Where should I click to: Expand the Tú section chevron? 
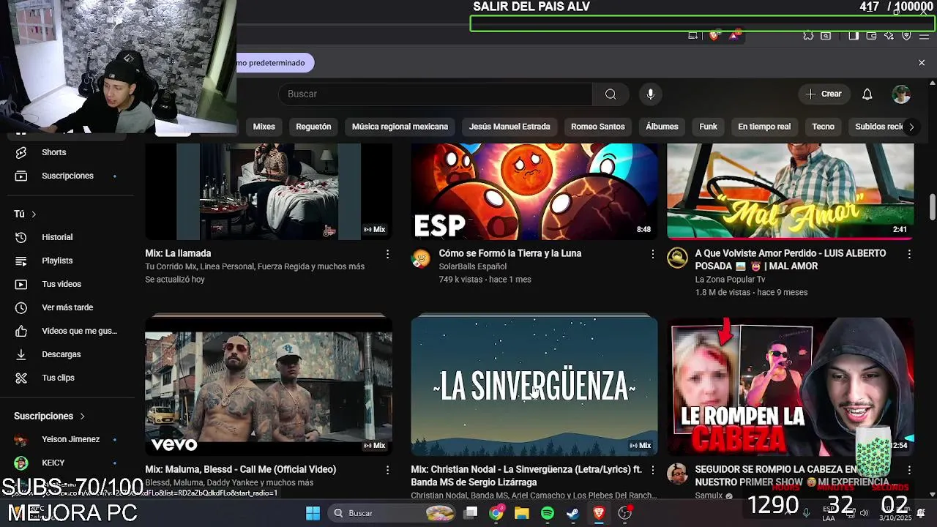pyautogui.click(x=34, y=214)
